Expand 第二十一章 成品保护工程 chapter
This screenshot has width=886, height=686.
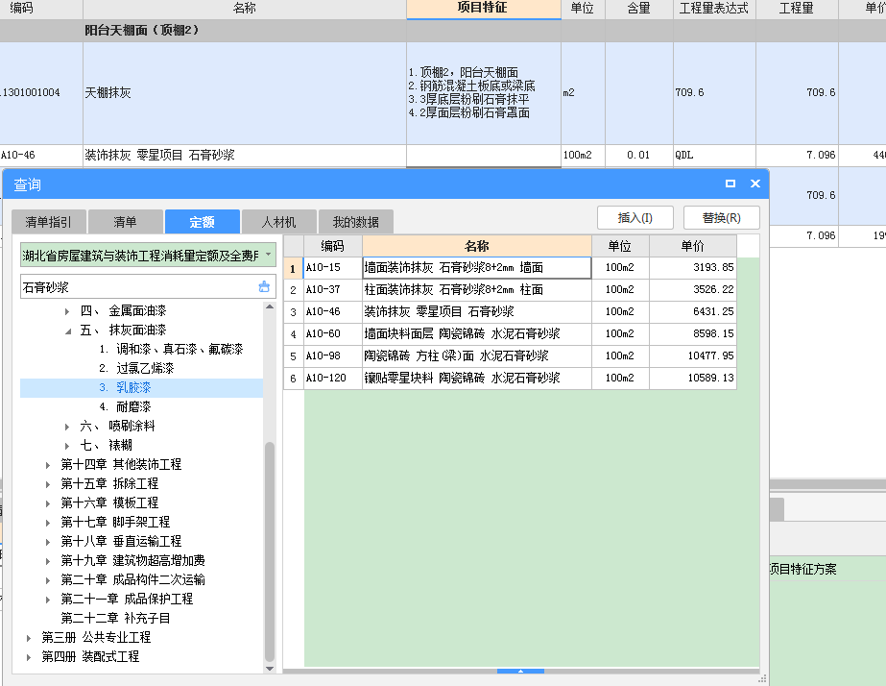point(48,600)
